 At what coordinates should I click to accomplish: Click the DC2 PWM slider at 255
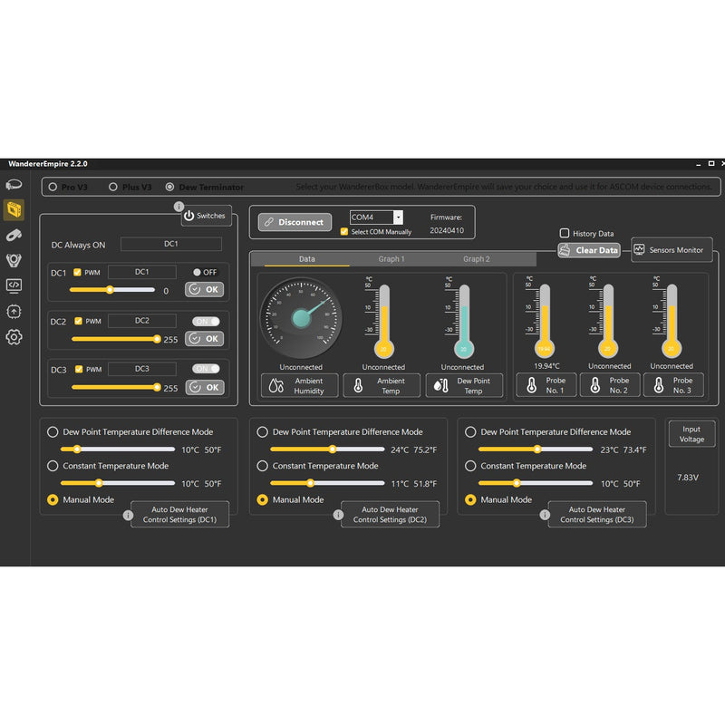click(x=157, y=339)
